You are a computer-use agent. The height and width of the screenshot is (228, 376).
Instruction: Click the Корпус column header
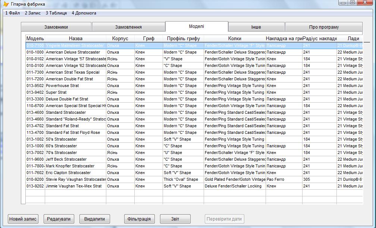[x=120, y=38]
